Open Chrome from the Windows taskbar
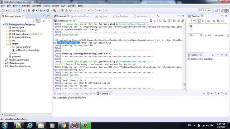The image size is (230, 129). [63, 125]
